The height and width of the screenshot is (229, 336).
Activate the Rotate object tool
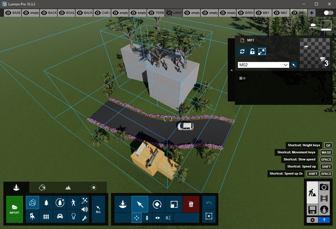point(157,204)
